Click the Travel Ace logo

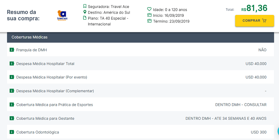click(62, 15)
